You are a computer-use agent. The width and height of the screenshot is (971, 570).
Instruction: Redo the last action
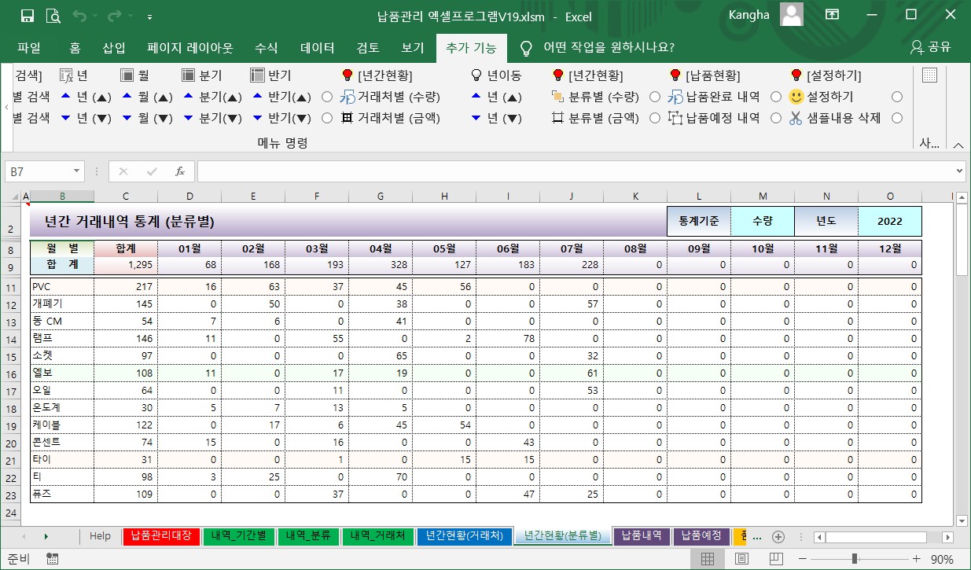[x=114, y=15]
